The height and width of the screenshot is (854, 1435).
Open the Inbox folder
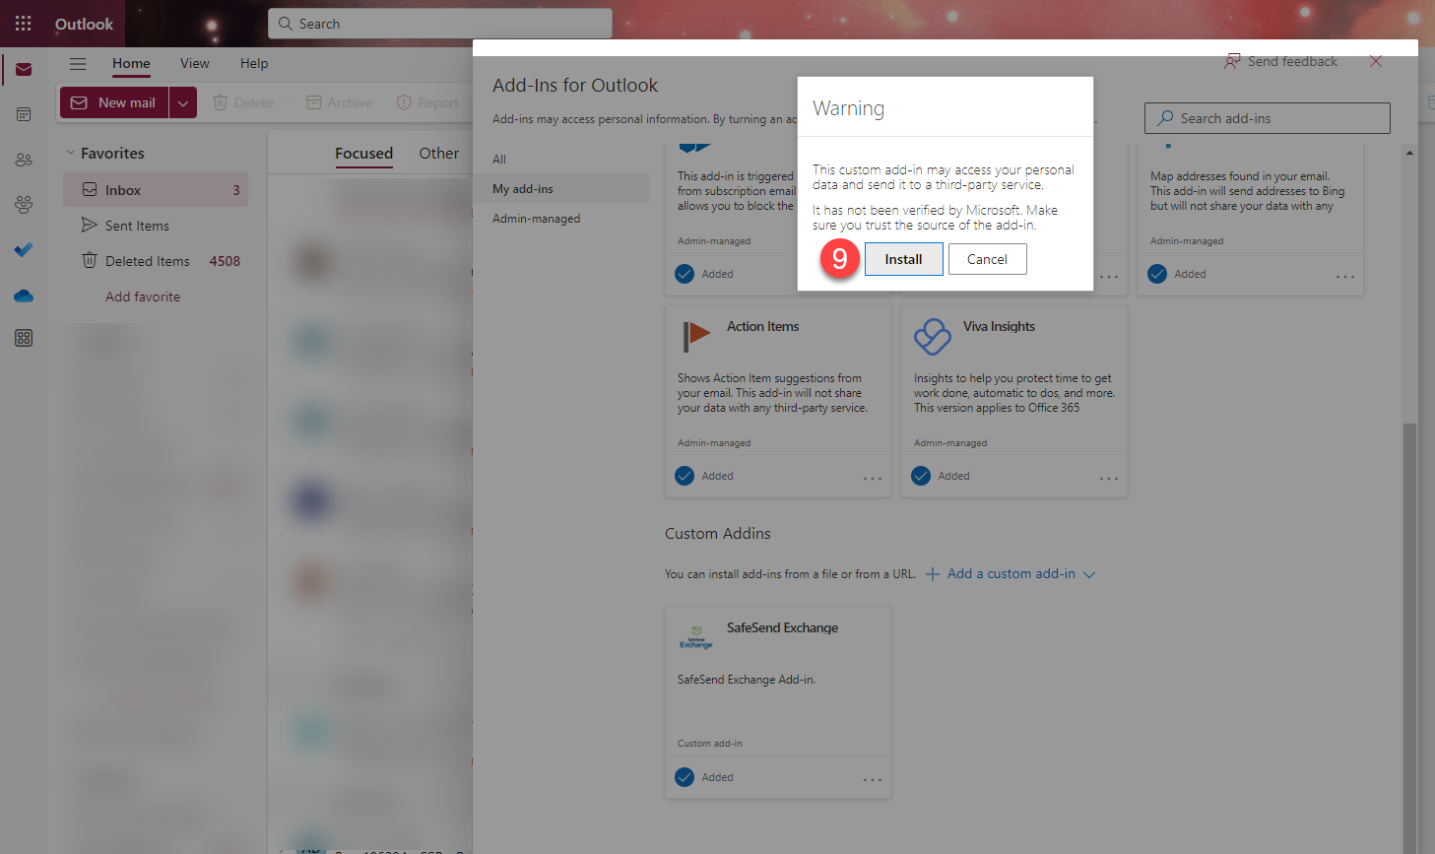pos(156,190)
